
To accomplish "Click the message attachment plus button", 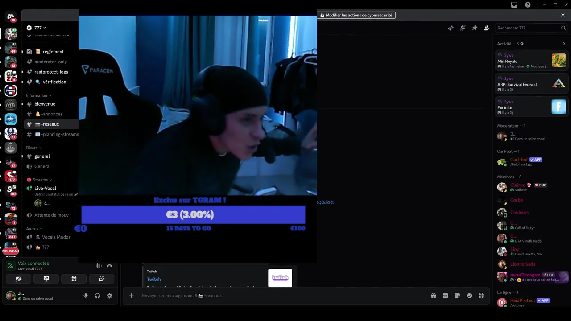I will click(x=131, y=296).
